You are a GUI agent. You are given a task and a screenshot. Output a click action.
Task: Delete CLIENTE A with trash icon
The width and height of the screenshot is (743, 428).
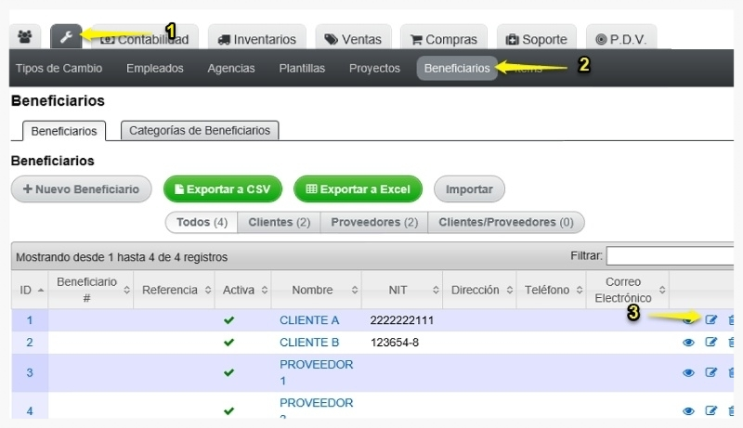pyautogui.click(x=731, y=320)
